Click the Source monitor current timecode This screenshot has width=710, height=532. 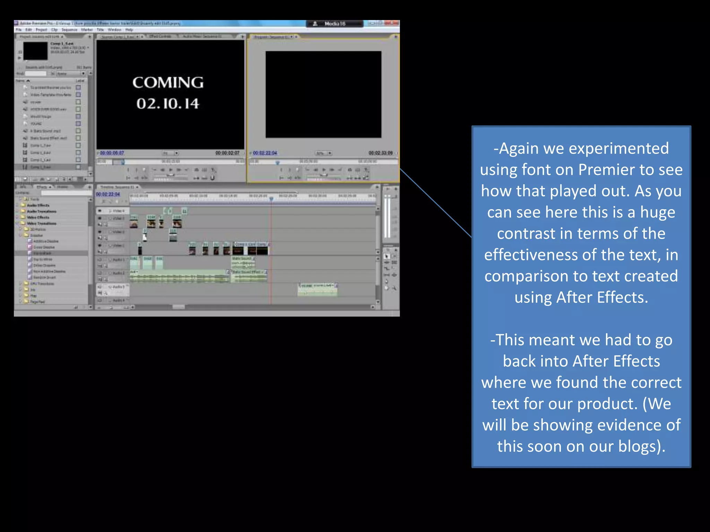coord(112,153)
